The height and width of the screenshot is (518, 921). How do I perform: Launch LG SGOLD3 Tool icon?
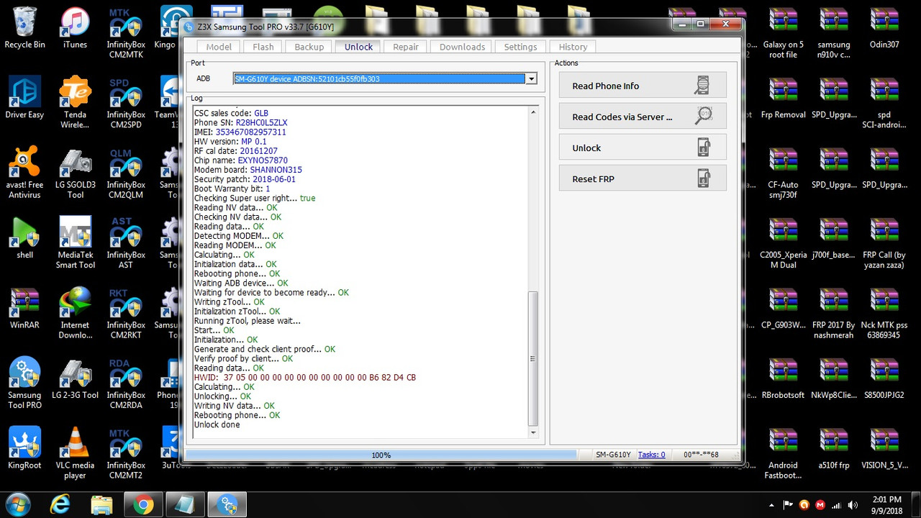tap(75, 173)
